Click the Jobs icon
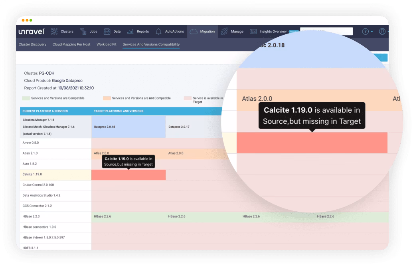This screenshot has width=415, height=266. point(83,32)
